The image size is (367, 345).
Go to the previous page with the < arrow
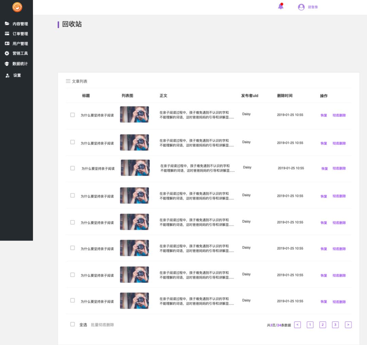click(x=297, y=325)
